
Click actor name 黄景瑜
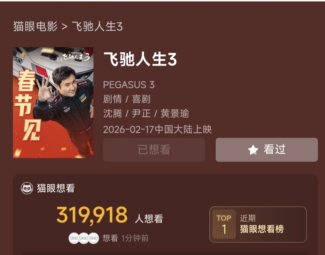[x=175, y=113]
